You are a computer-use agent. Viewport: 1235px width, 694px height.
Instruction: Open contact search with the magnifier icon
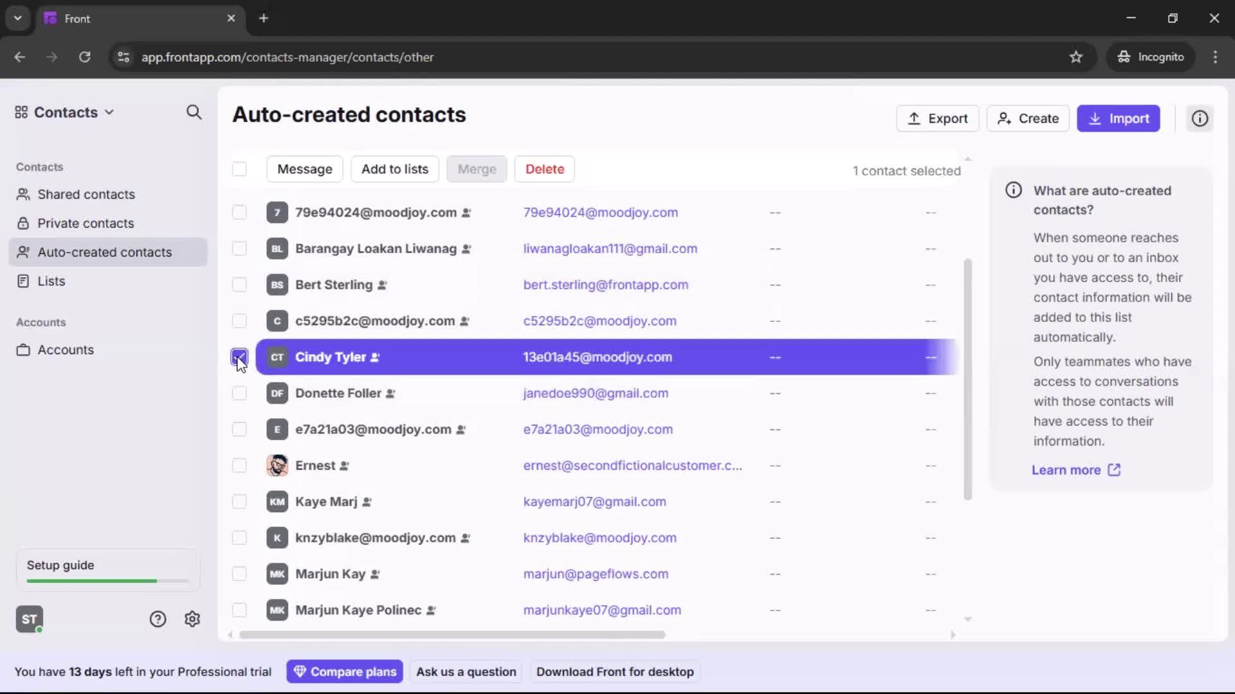194,112
